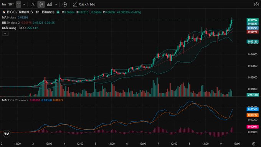Switch to the area chart style icon
This screenshot has height=147, width=261.
pyautogui.click(x=49, y=5)
